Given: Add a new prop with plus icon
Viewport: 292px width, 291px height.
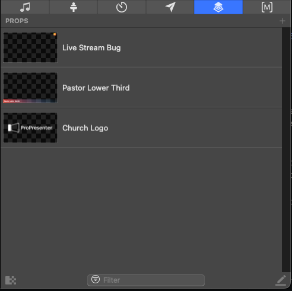Looking at the screenshot, I should point(283,21).
